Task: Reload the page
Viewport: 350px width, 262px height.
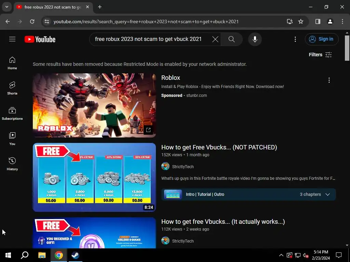Action: point(32,21)
